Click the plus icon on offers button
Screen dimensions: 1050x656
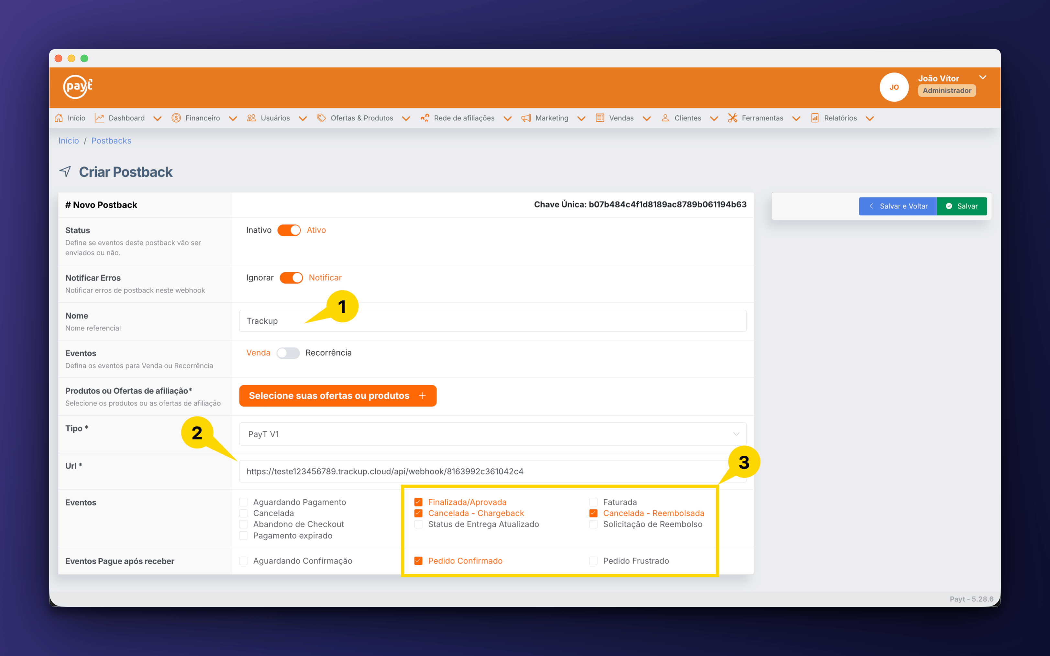tap(423, 396)
